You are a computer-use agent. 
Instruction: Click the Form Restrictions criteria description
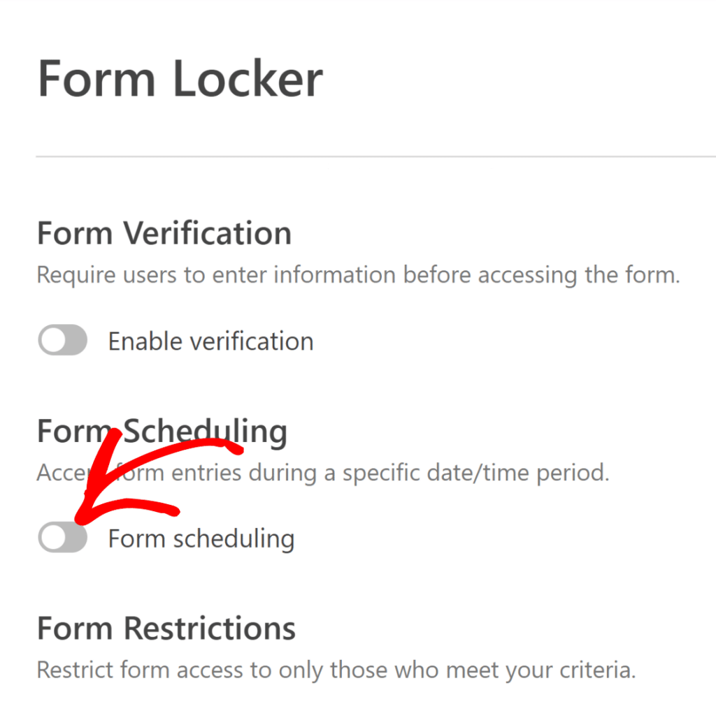[x=336, y=670]
